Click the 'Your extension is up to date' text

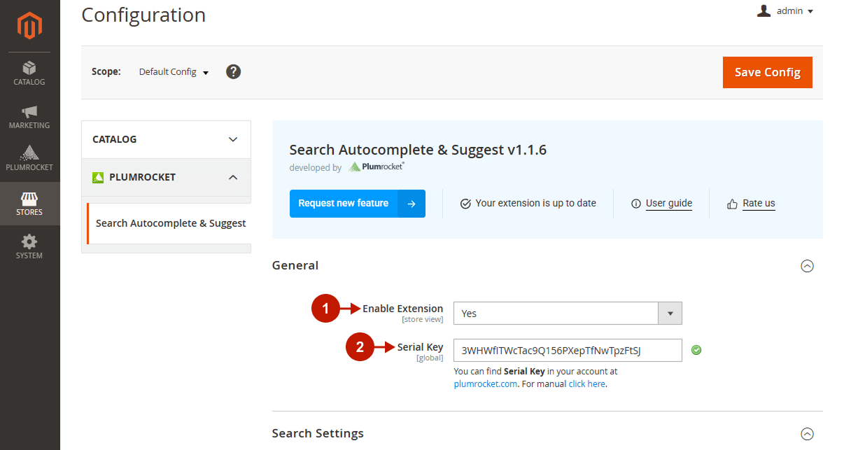536,204
